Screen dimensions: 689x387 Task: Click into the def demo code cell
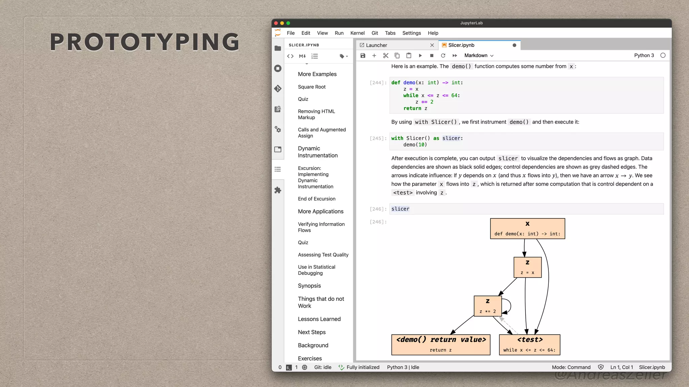[x=527, y=95]
